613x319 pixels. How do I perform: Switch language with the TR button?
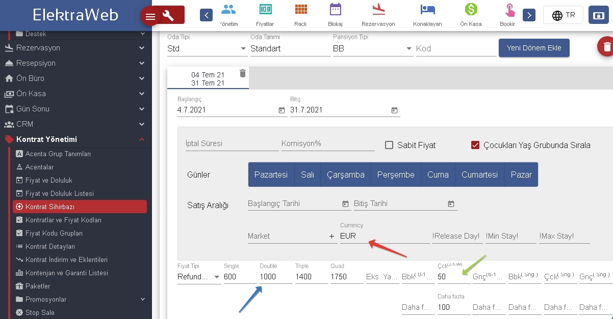coord(563,15)
